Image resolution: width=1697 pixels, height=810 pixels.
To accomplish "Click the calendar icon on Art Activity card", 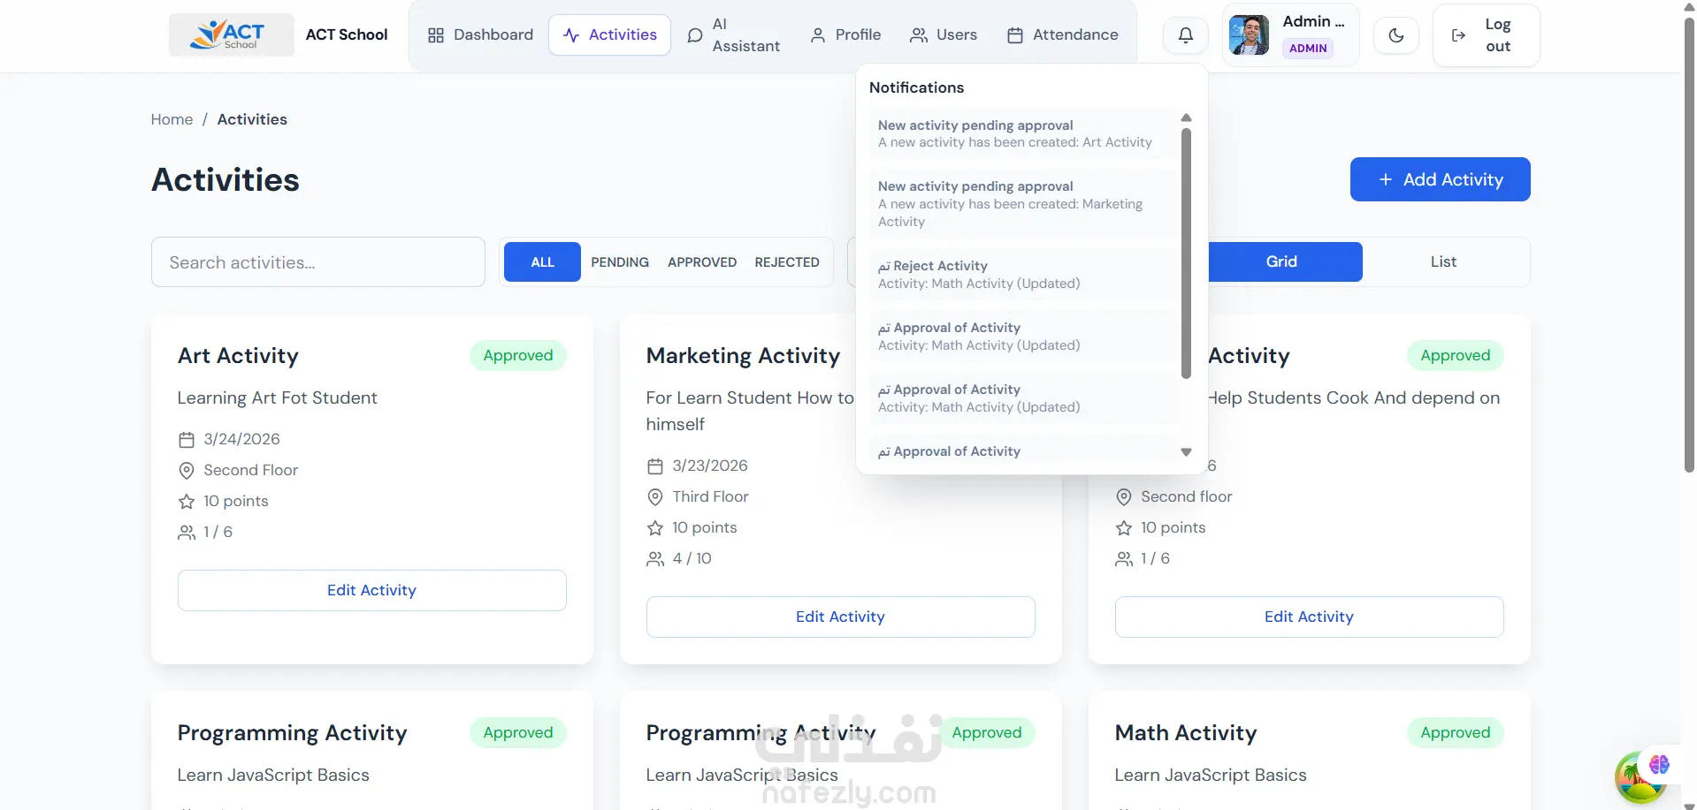I will point(187,440).
